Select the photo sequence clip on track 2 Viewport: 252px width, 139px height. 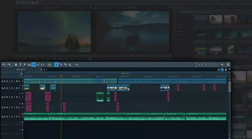point(118,88)
